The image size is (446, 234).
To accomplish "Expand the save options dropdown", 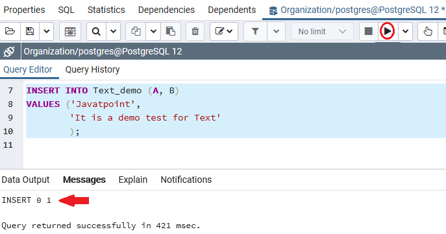I will pyautogui.click(x=46, y=31).
